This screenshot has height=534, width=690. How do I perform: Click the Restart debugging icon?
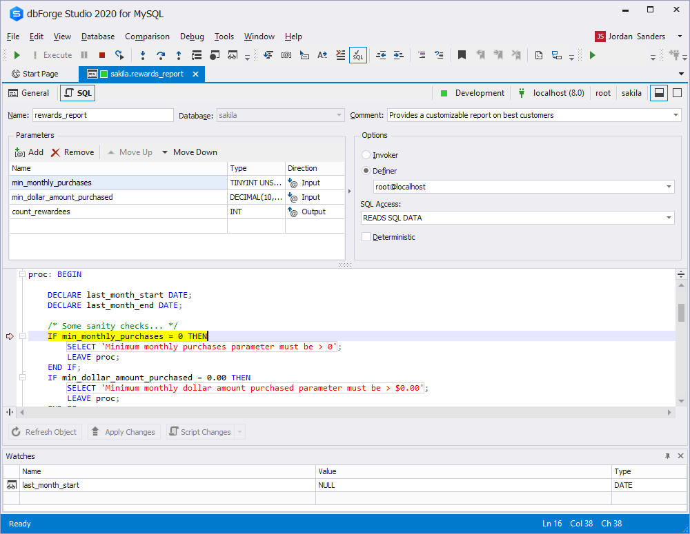[x=119, y=55]
